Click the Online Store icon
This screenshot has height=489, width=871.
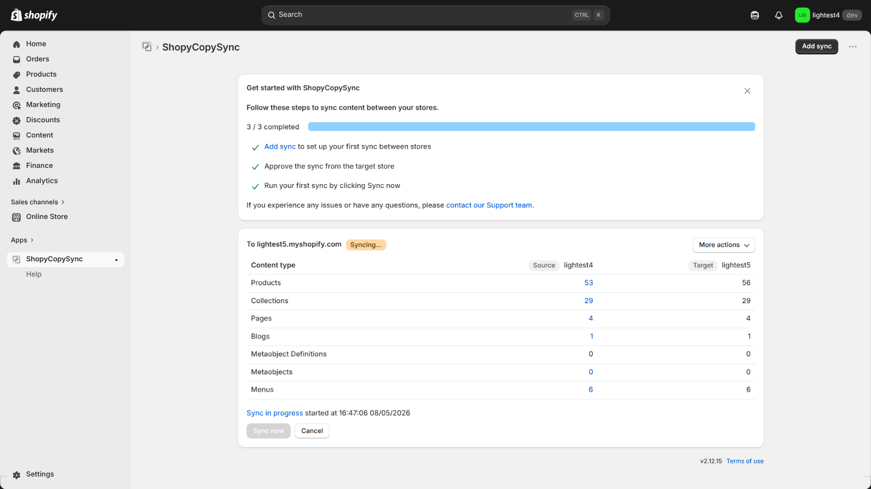17,217
